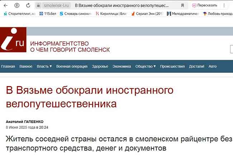Viewport: 233px width, 156px height.
Task: Click the Пересказать summary button
Action: coord(205,5)
